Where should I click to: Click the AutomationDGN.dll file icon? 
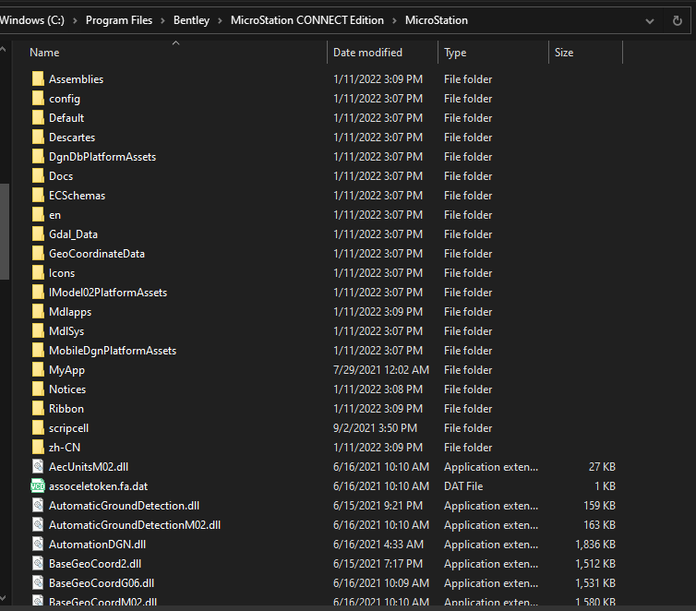38,545
